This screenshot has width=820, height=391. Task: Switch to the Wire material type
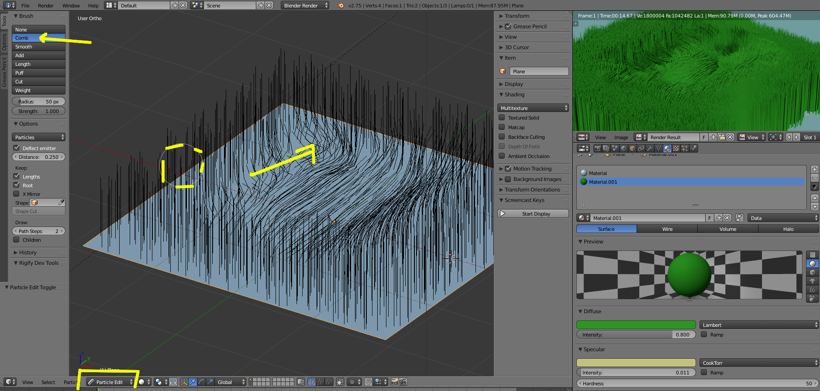667,229
